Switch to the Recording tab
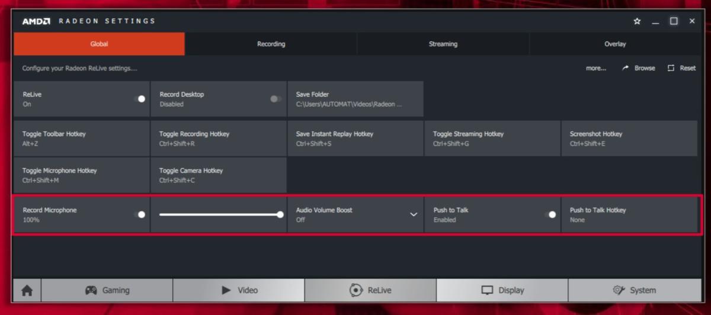This screenshot has height=315, width=711. click(271, 44)
